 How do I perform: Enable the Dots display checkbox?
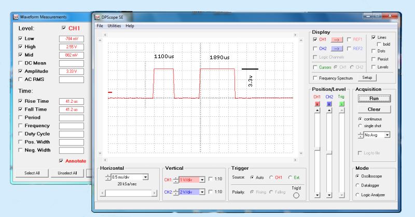click(x=374, y=51)
